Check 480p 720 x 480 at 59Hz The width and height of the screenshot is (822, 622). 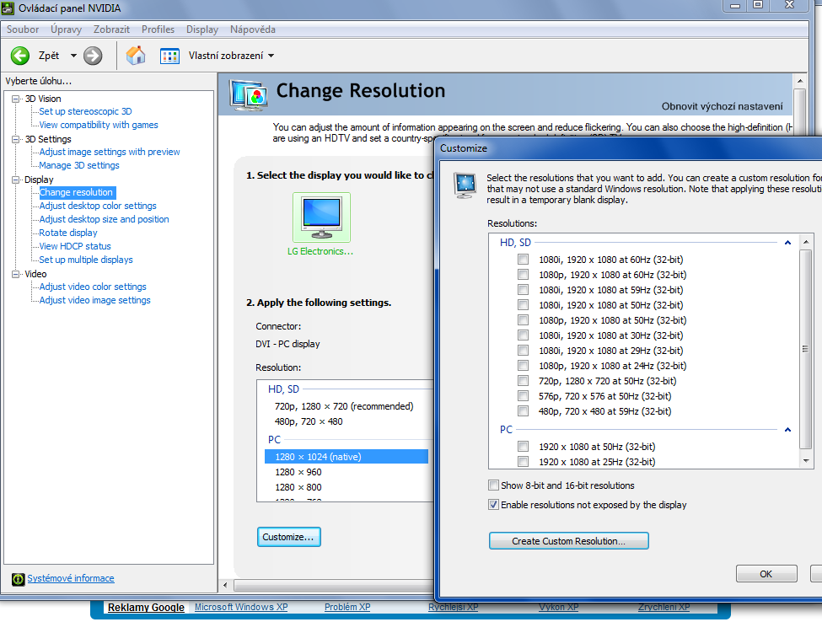pos(523,410)
